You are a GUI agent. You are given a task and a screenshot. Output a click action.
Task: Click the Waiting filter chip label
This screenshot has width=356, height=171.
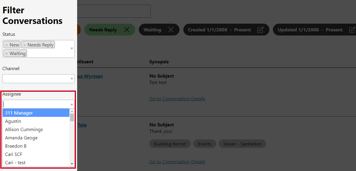[x=152, y=30]
